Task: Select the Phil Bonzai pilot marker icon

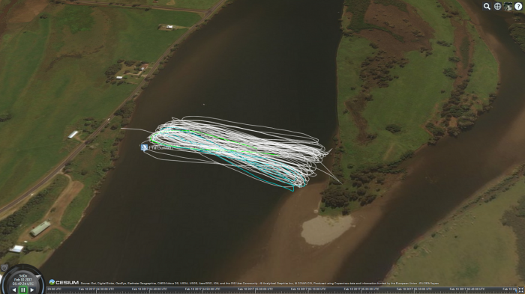Action: (x=144, y=147)
